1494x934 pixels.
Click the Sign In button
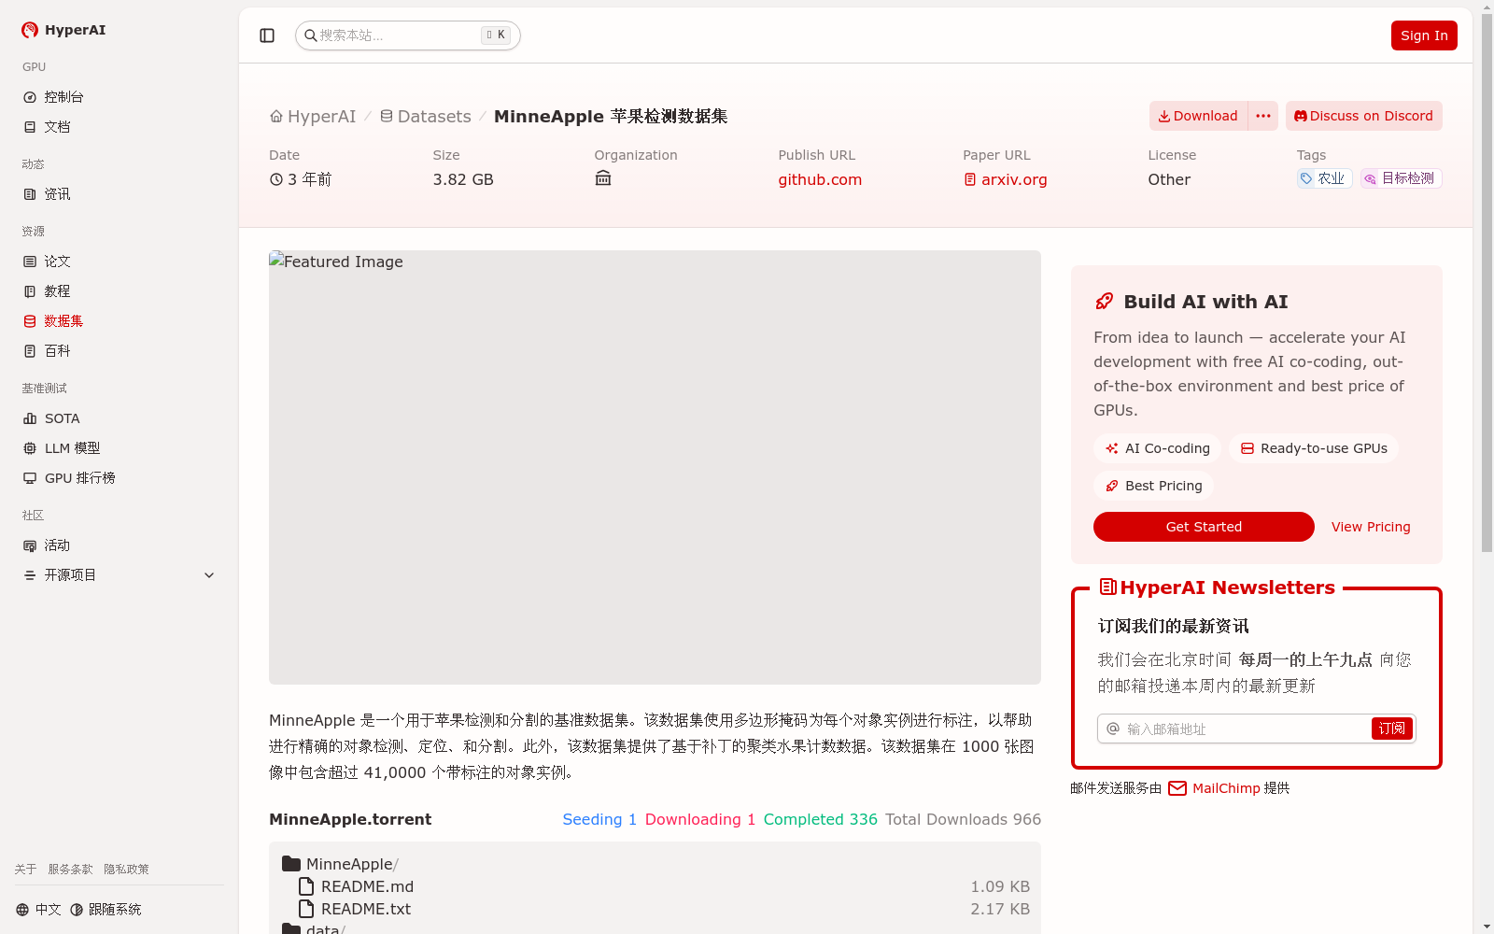[x=1424, y=35]
